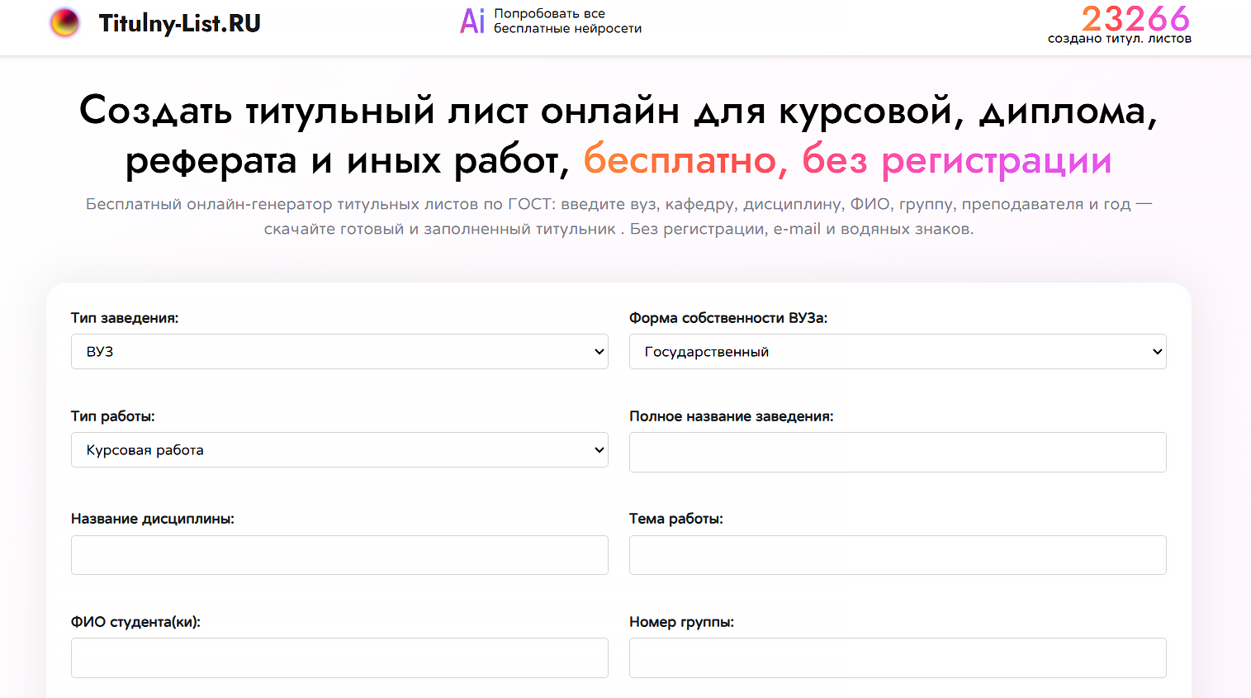Select 'ВУЗ' in the institution type selector
Screen dimensions: 1251x698
pos(339,351)
